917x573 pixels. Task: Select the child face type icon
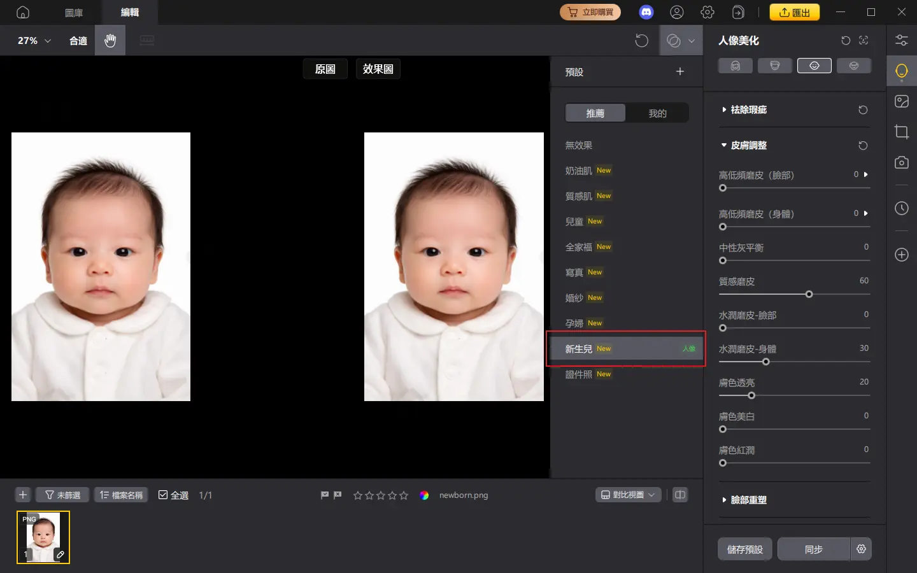pyautogui.click(x=814, y=65)
